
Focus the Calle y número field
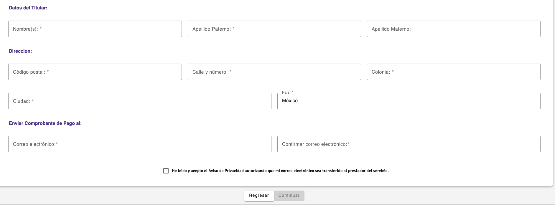(x=274, y=72)
